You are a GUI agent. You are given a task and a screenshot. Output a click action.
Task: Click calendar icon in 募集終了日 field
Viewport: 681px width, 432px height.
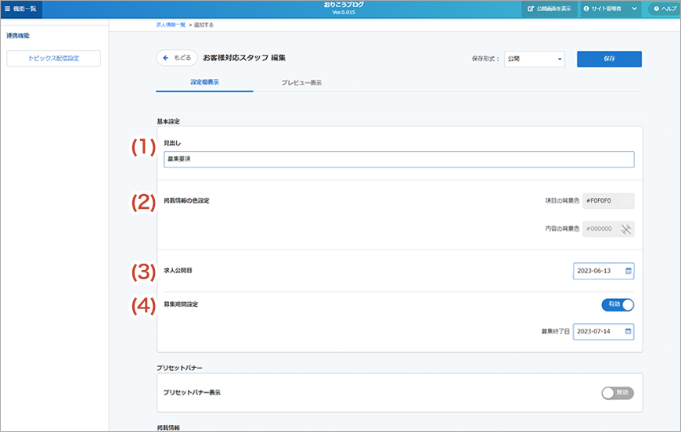tap(628, 332)
